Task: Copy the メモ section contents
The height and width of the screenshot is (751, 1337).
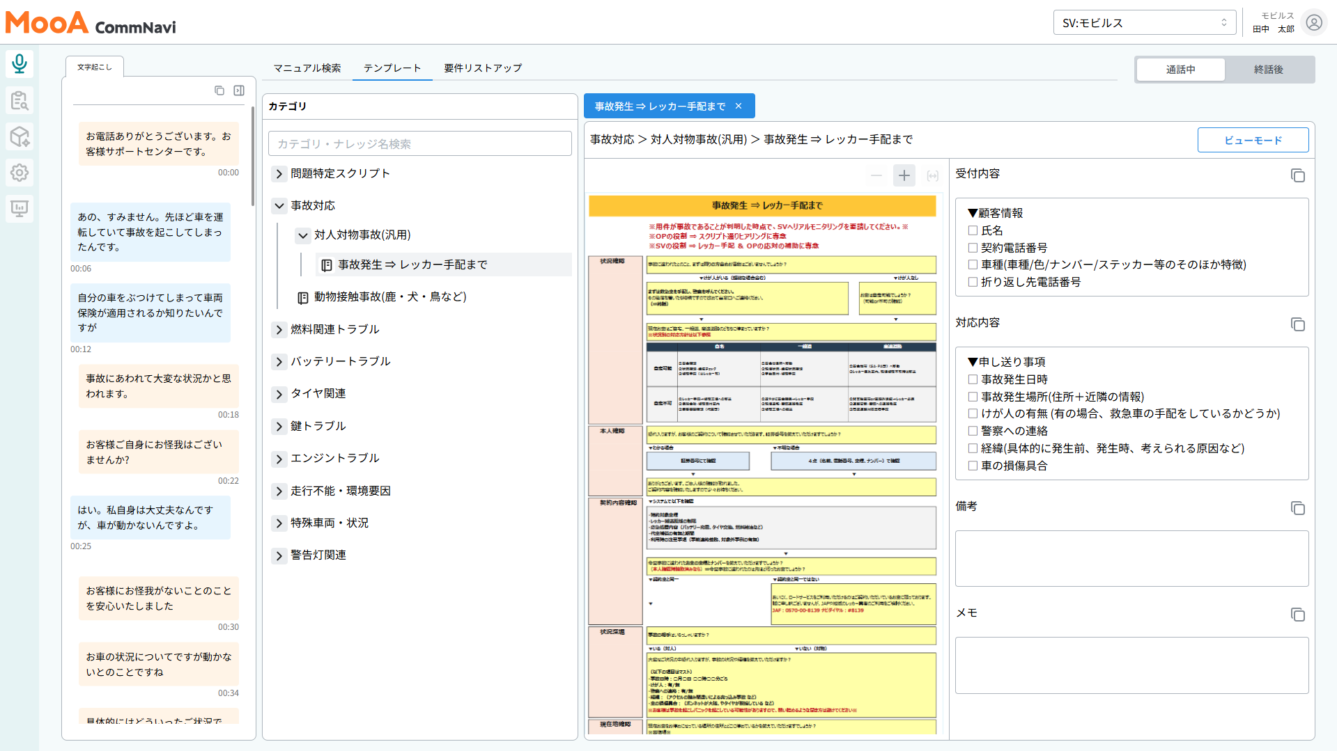Action: [x=1297, y=615]
